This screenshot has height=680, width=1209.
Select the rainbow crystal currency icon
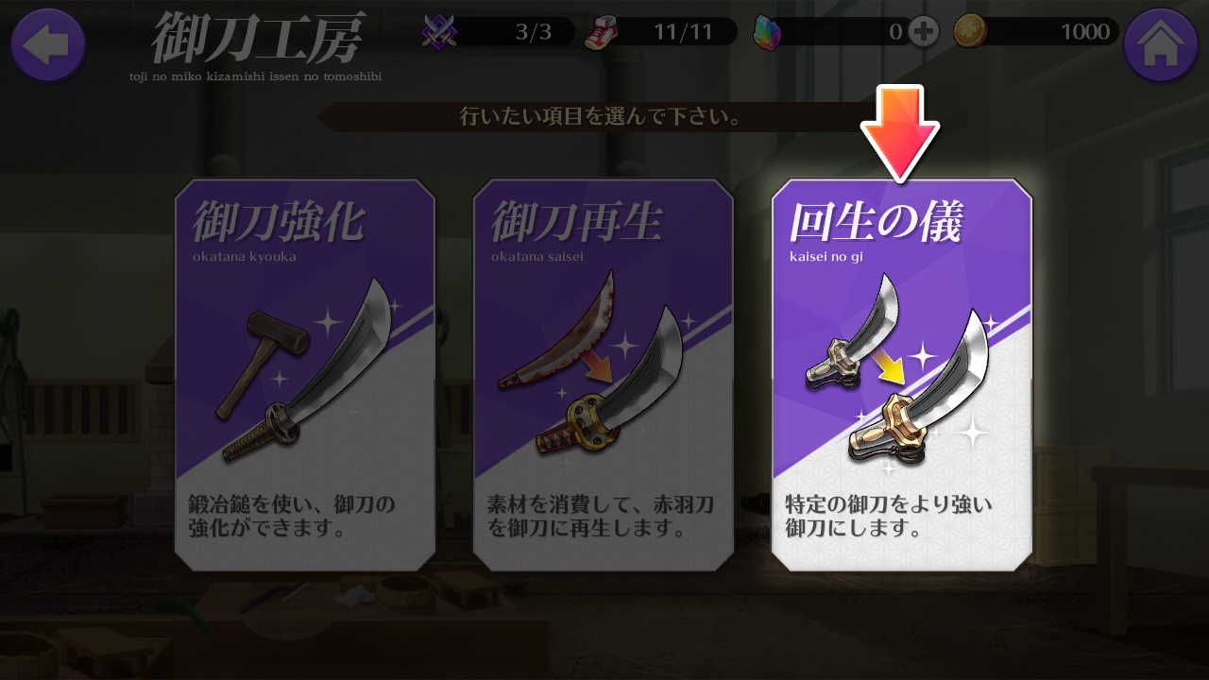(767, 33)
